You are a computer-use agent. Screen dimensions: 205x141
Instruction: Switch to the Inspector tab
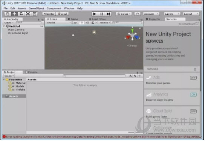click(x=153, y=19)
